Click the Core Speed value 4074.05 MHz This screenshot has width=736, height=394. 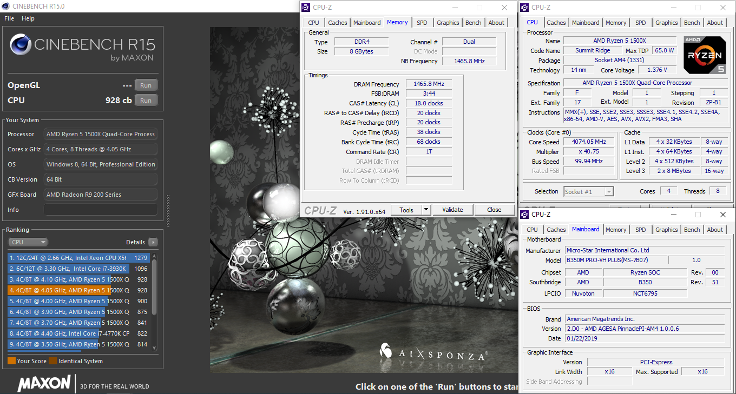coord(589,142)
